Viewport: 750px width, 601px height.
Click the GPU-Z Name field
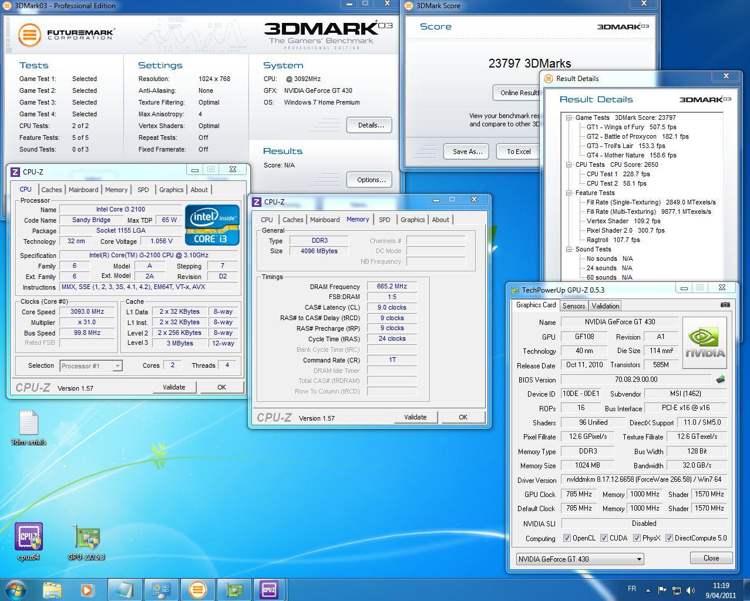click(620, 322)
